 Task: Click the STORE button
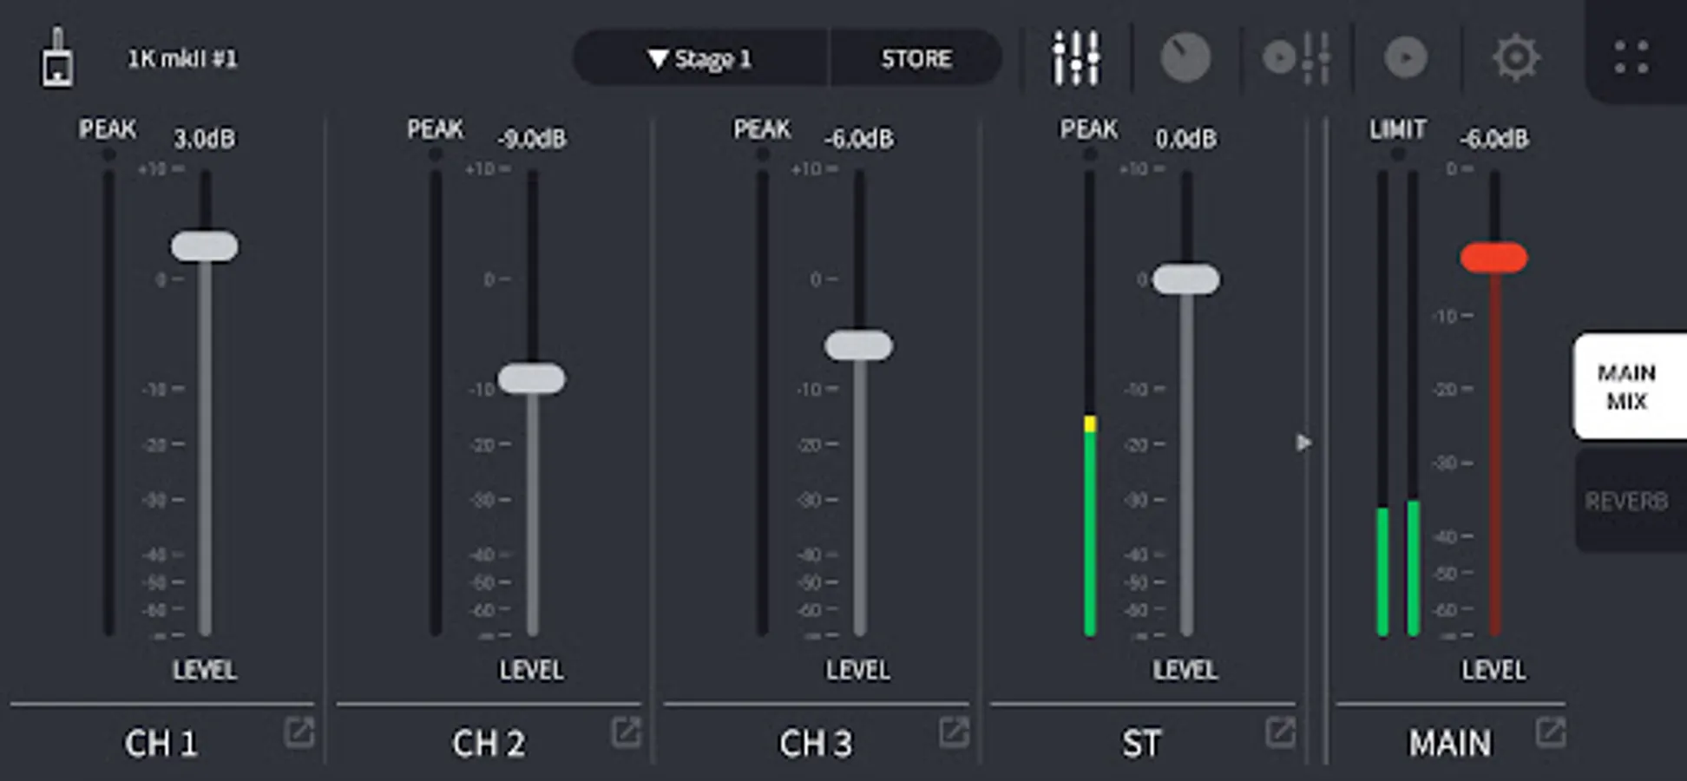pos(916,58)
